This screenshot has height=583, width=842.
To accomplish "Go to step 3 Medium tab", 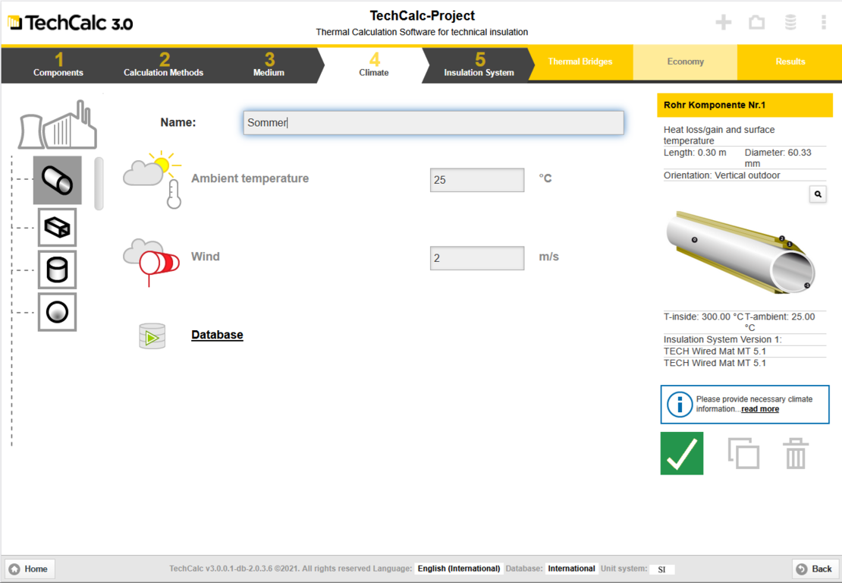I will [269, 65].
